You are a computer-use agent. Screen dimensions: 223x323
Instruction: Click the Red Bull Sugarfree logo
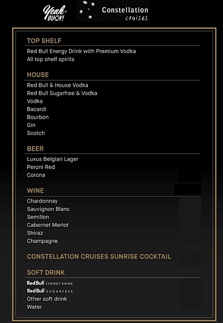[50, 291]
